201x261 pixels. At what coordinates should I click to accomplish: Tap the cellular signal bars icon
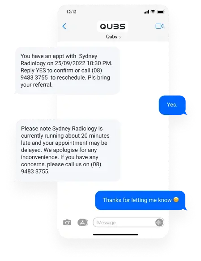146,12
